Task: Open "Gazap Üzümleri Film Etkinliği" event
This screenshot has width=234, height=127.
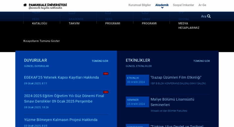Action: 176,77
